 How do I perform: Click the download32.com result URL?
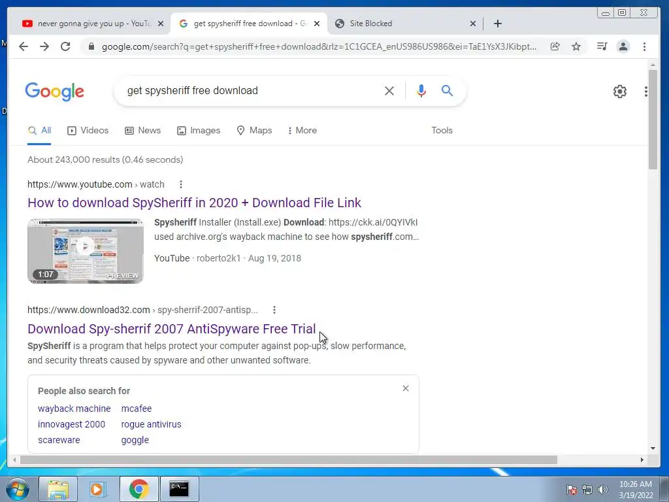pos(142,310)
